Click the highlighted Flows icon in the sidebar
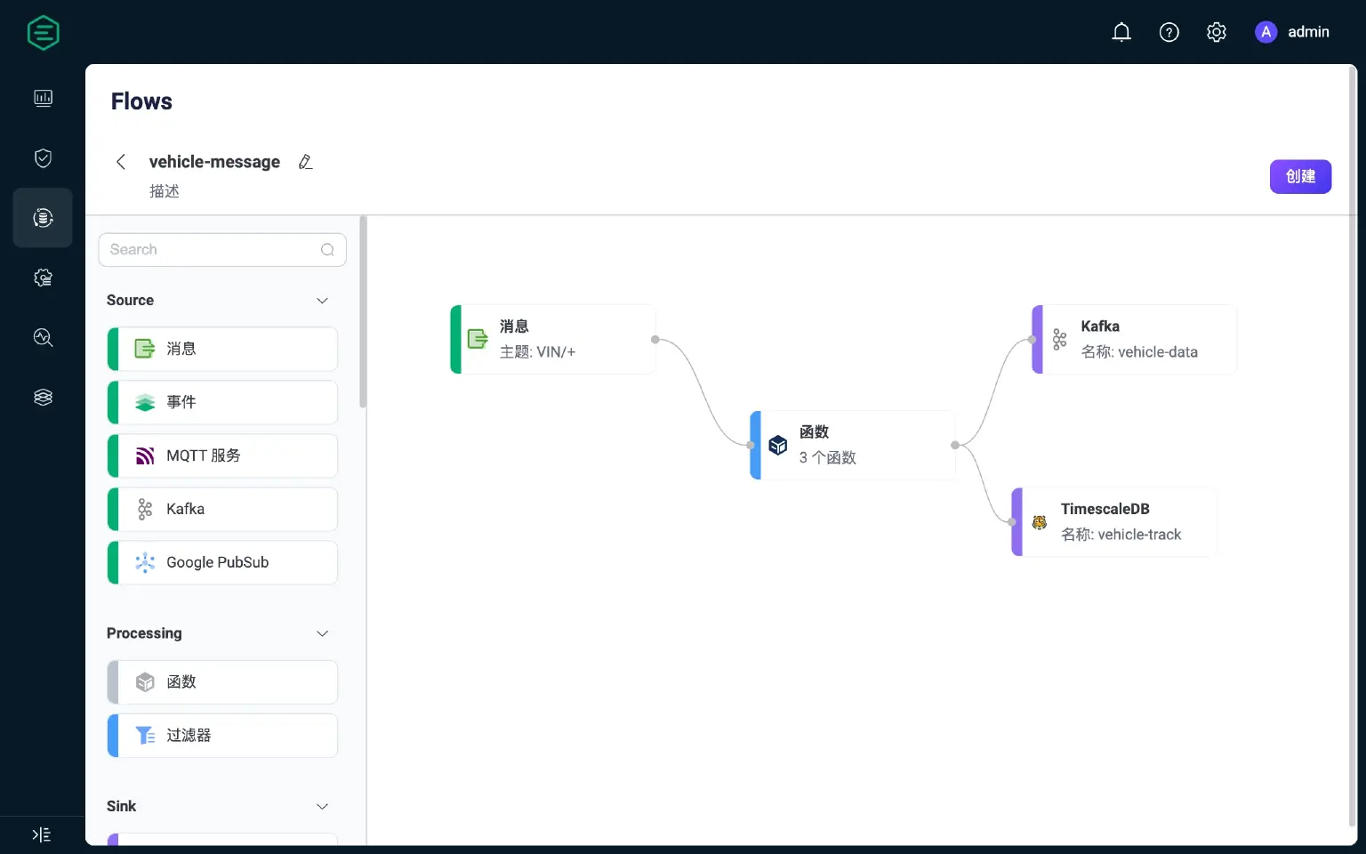Screen dimensions: 1366x854 tap(43, 217)
